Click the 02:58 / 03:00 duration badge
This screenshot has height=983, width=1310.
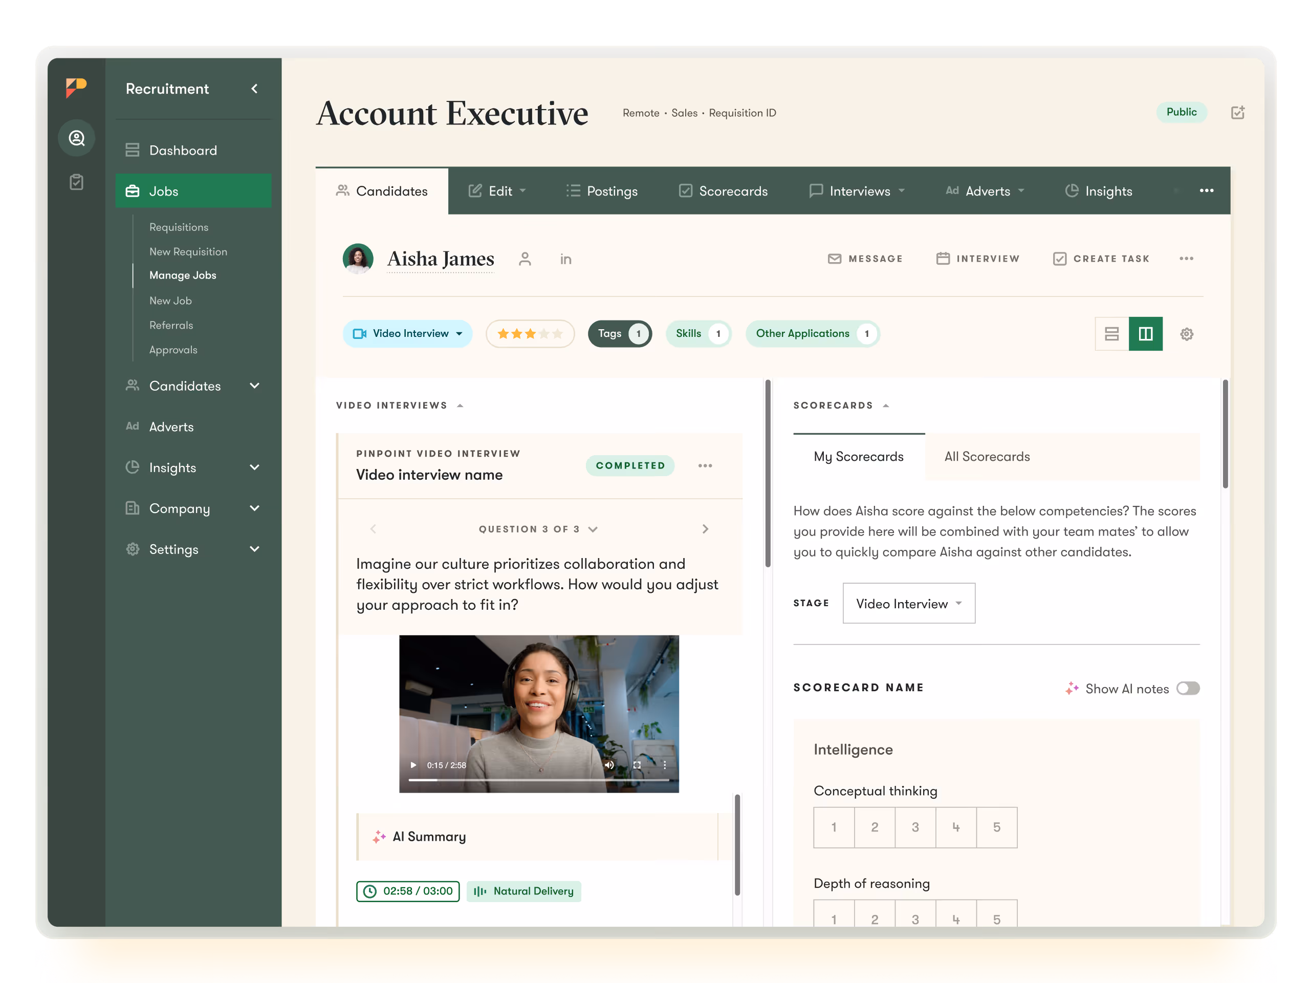[407, 891]
